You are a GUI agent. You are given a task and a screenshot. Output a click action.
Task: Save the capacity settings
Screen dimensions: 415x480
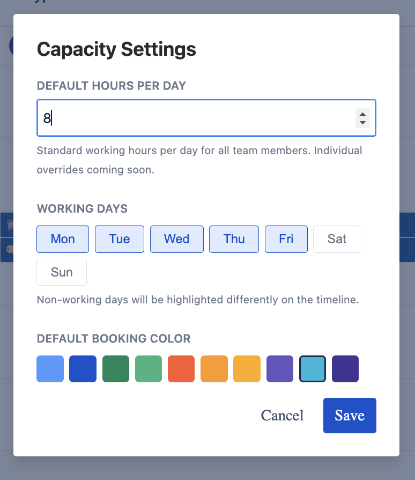pyautogui.click(x=349, y=415)
